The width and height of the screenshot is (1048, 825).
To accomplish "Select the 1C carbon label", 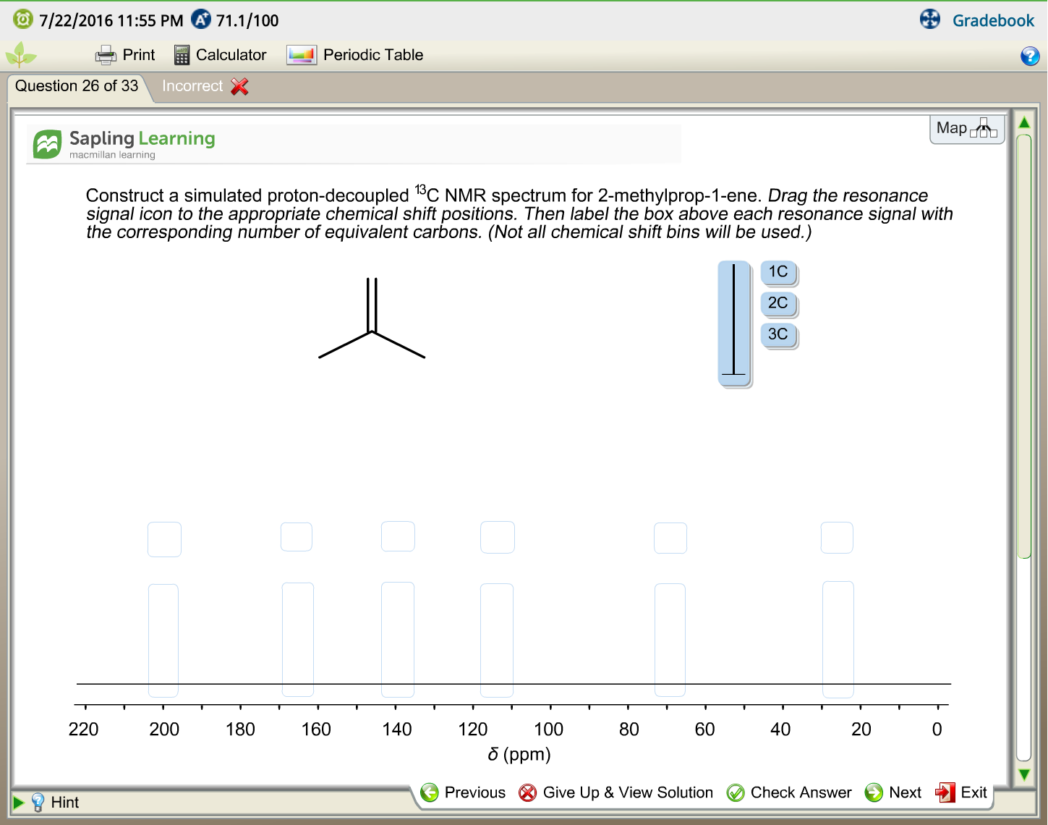I will pyautogui.click(x=779, y=272).
